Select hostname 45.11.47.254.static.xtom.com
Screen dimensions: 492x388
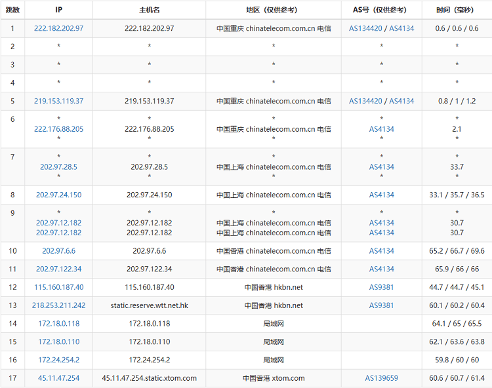[x=150, y=378]
